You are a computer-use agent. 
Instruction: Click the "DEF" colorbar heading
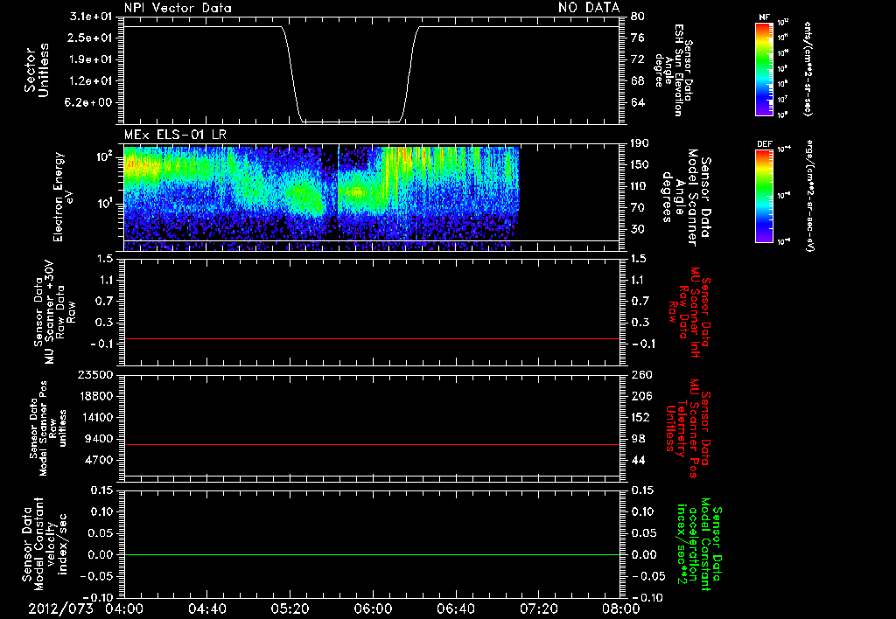[764, 144]
